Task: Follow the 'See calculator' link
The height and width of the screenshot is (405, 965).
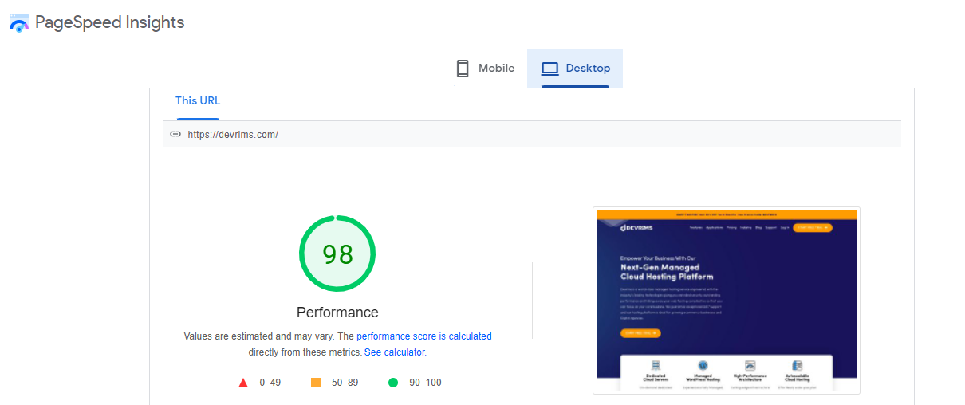Action: coord(394,352)
